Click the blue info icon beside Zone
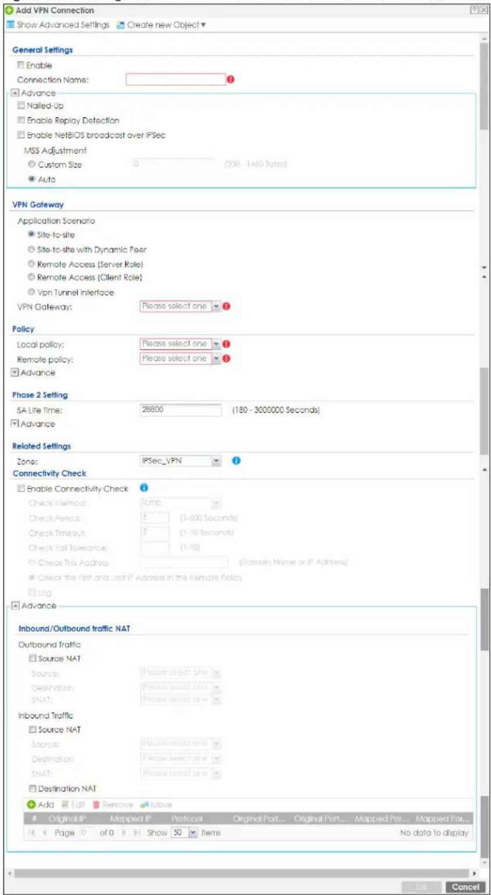 click(x=236, y=461)
